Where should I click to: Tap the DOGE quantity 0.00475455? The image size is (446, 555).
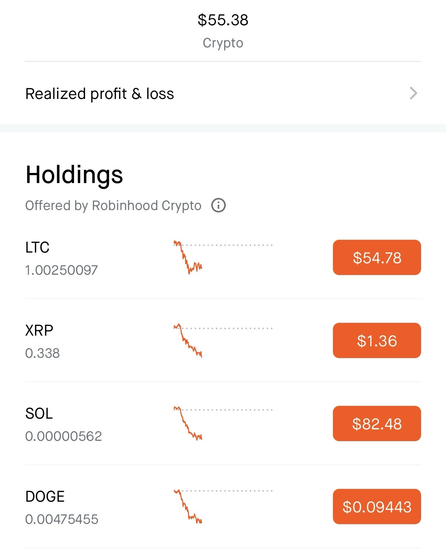(62, 519)
